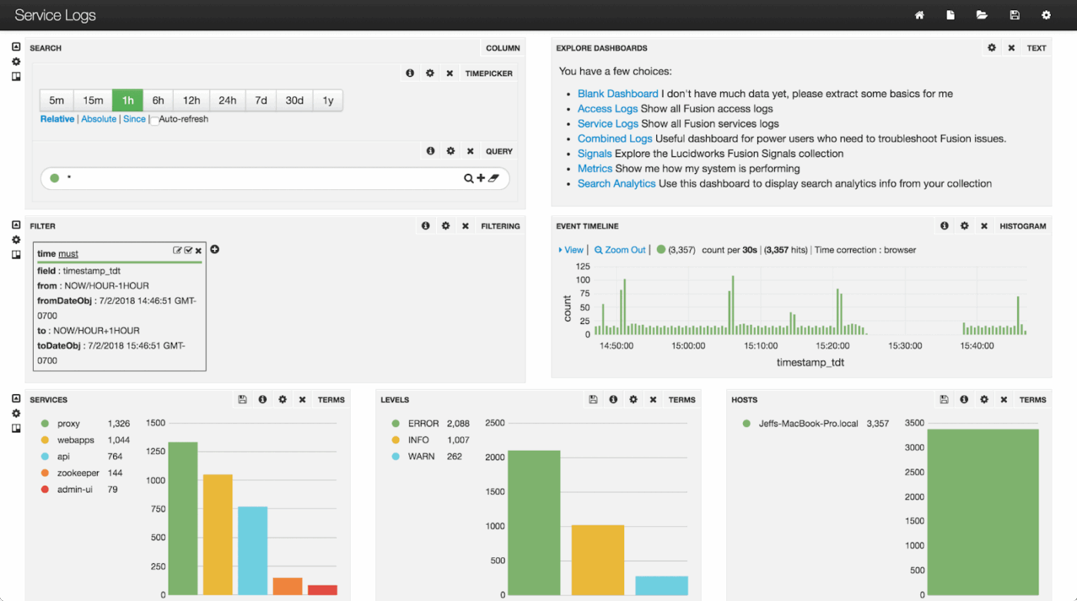Collapse the Search row using its arrow icon
The image size is (1077, 601).
[x=16, y=47]
